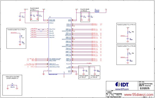Viewport: 155px width, 98px height.
Task: Select the 100mil ETCH ON GND note
Action: pyautogui.click(x=12, y=78)
